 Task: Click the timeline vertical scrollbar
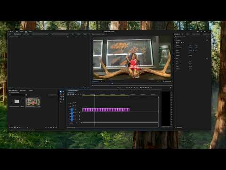pos(159,111)
